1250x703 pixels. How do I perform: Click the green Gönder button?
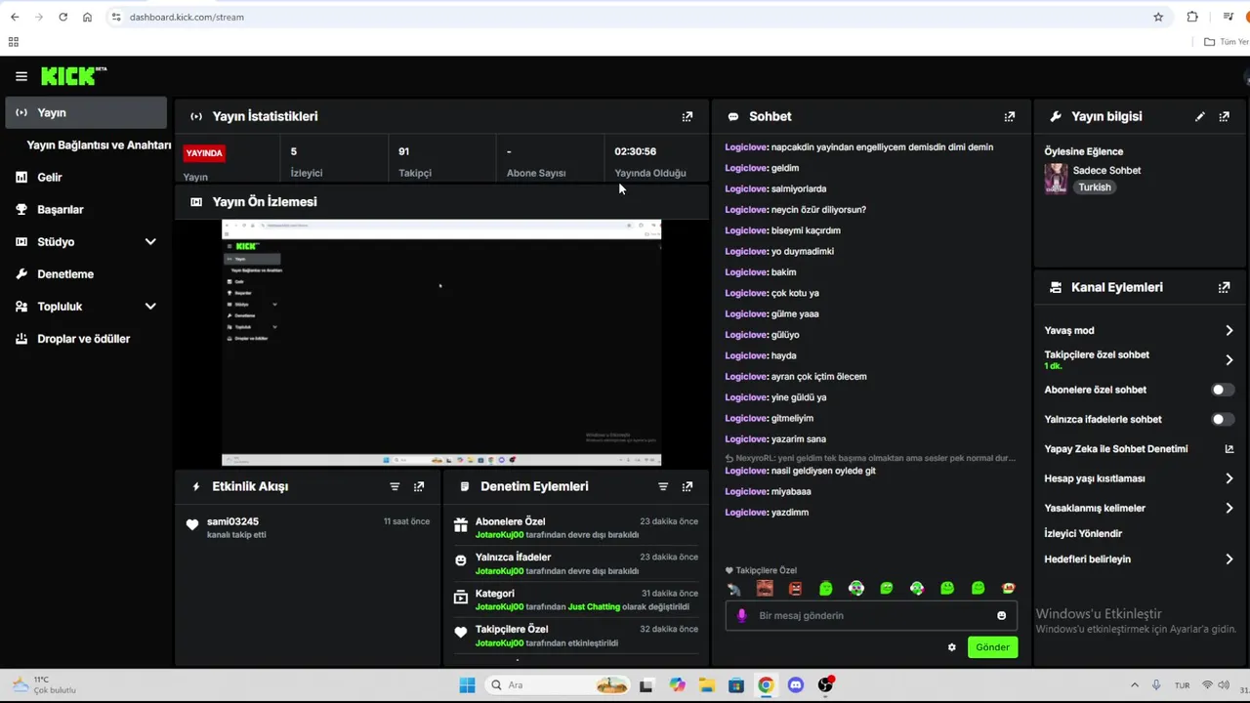(x=992, y=647)
